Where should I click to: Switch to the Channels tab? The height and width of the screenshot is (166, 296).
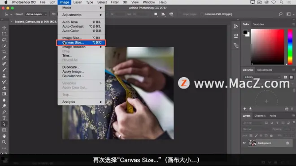point(260,116)
